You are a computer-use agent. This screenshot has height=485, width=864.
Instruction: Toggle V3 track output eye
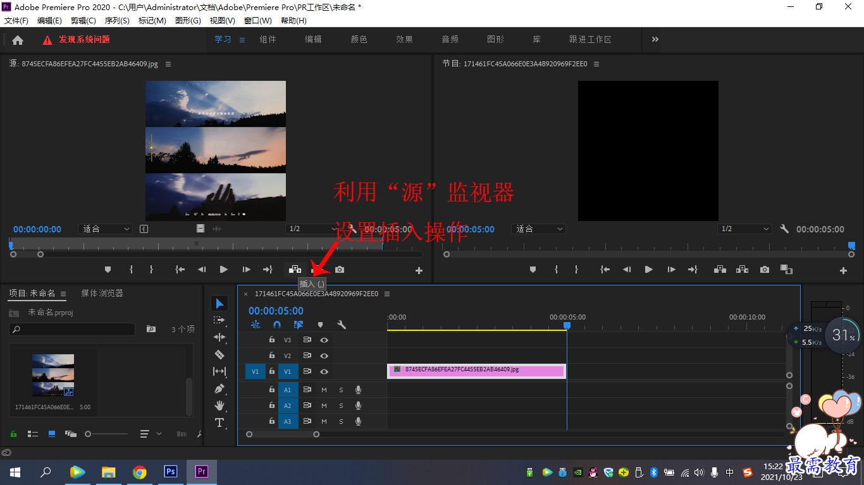click(x=324, y=340)
